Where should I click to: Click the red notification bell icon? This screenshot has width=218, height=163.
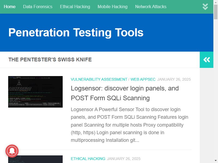(12, 151)
